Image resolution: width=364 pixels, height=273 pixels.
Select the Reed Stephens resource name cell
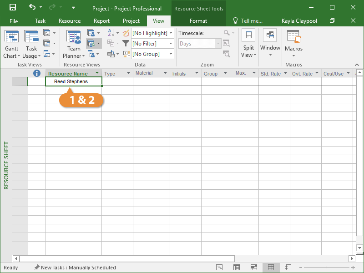click(x=73, y=82)
